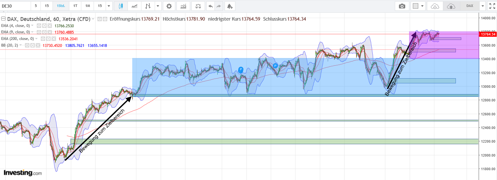Expand DAX, Deutschland title dropdown arrow
This screenshot has width=497, height=180.
[x=93, y=19]
